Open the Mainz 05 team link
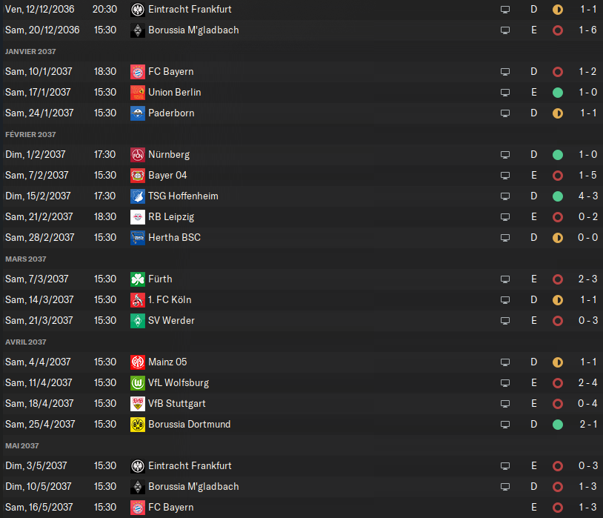603x518 pixels. [x=167, y=362]
